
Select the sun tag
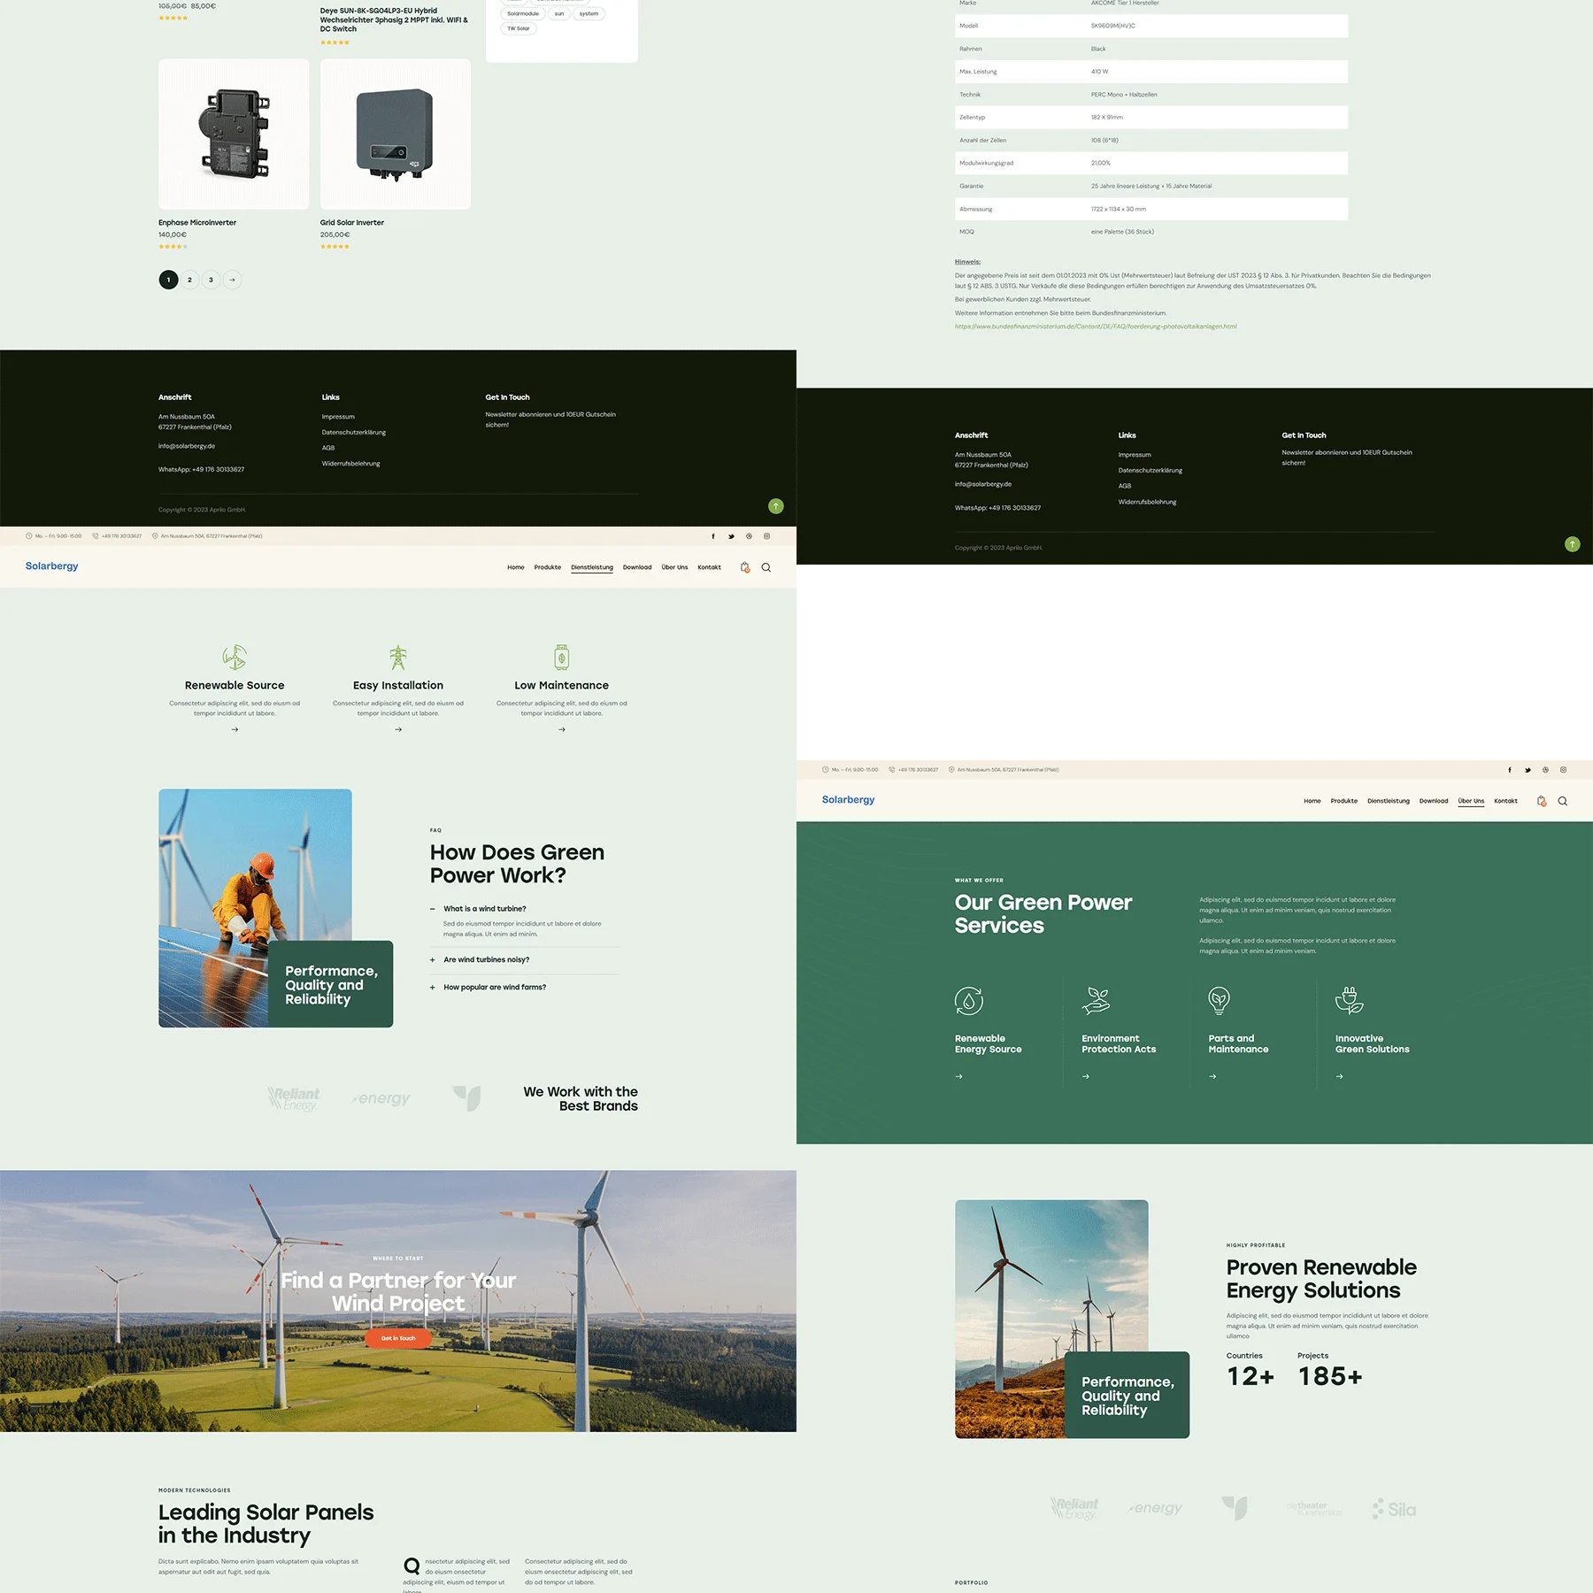[559, 13]
